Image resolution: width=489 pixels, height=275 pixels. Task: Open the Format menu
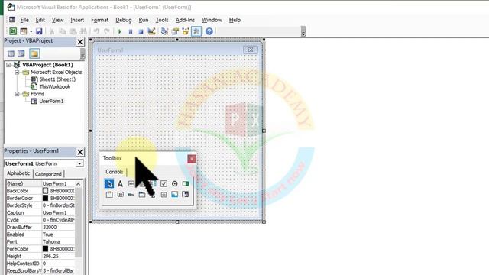point(100,20)
